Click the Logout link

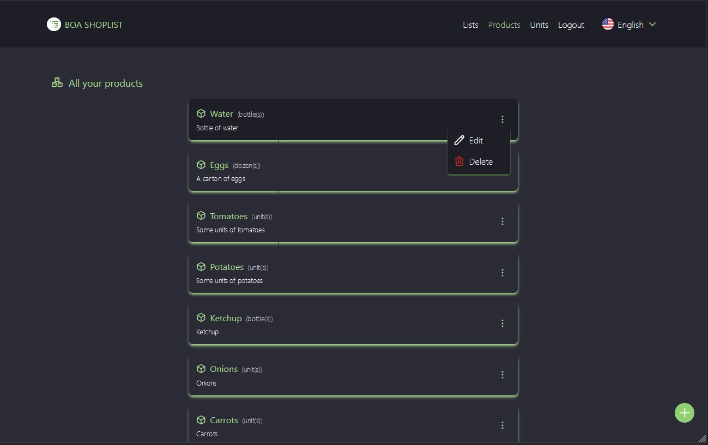(571, 25)
